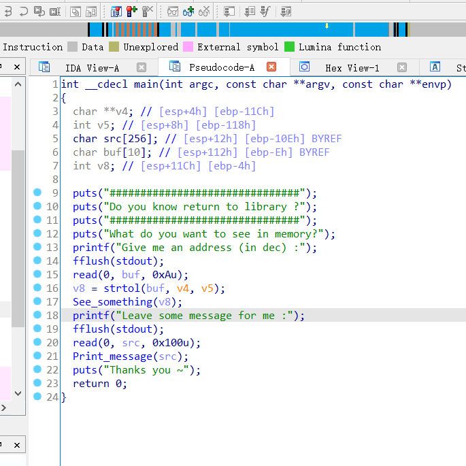Open the watch list glasses icon
The width and height of the screenshot is (466, 466).
pos(172,12)
